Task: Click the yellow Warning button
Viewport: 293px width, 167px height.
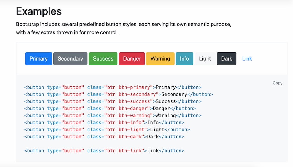Action: (160, 58)
